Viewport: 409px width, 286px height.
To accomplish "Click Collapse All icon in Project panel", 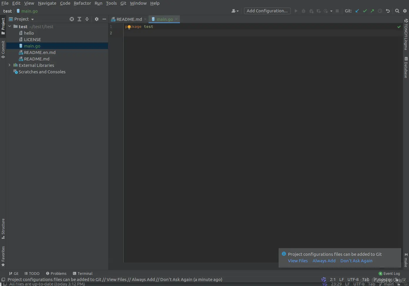I will click(x=87, y=19).
